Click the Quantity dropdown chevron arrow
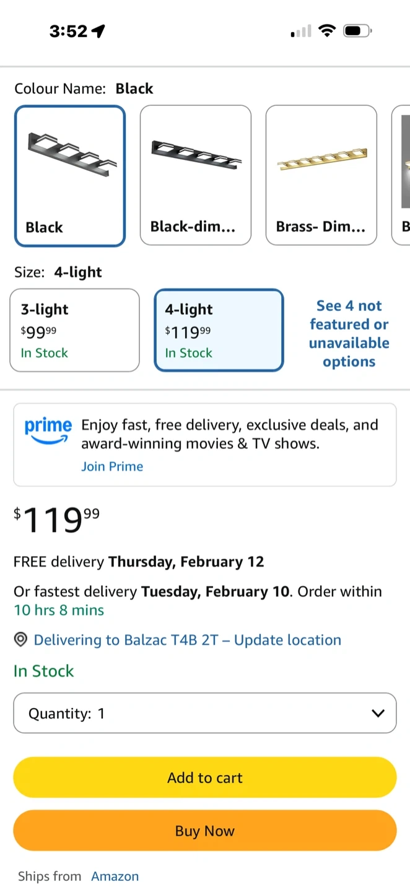Viewport: 410px width, 892px height. 378,713
